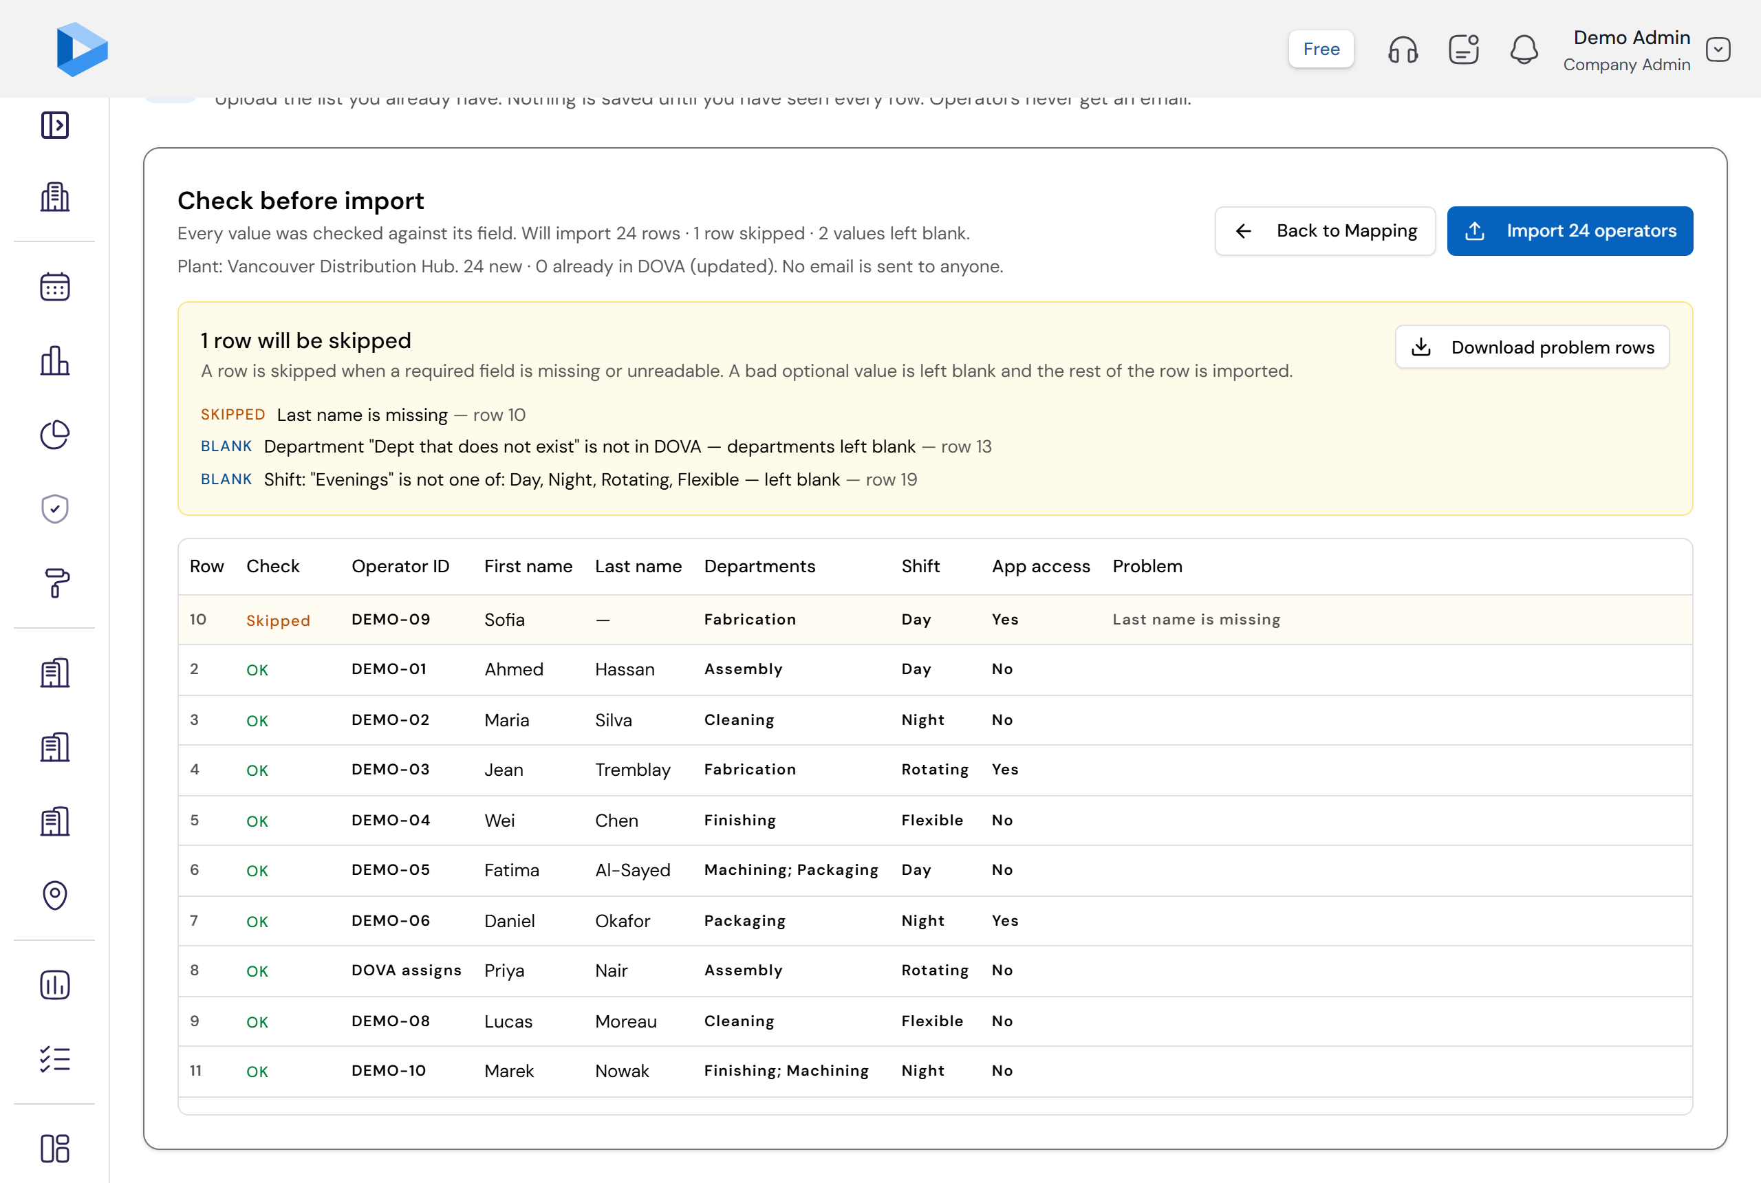Viewport: 1761px width, 1183px height.
Task: Click the headset support icon
Action: coord(1403,50)
